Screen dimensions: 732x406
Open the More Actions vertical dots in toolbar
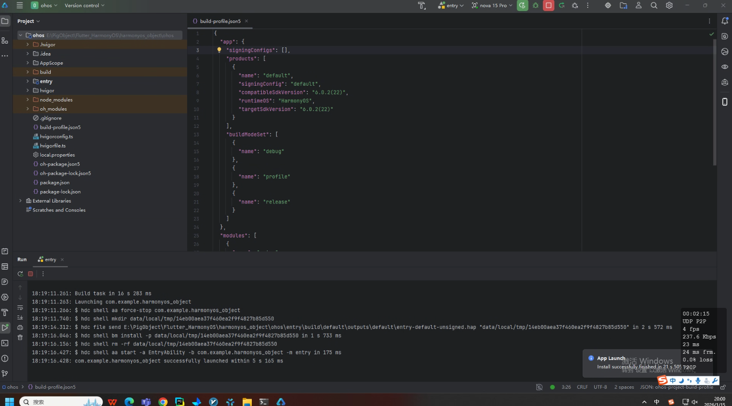click(588, 5)
